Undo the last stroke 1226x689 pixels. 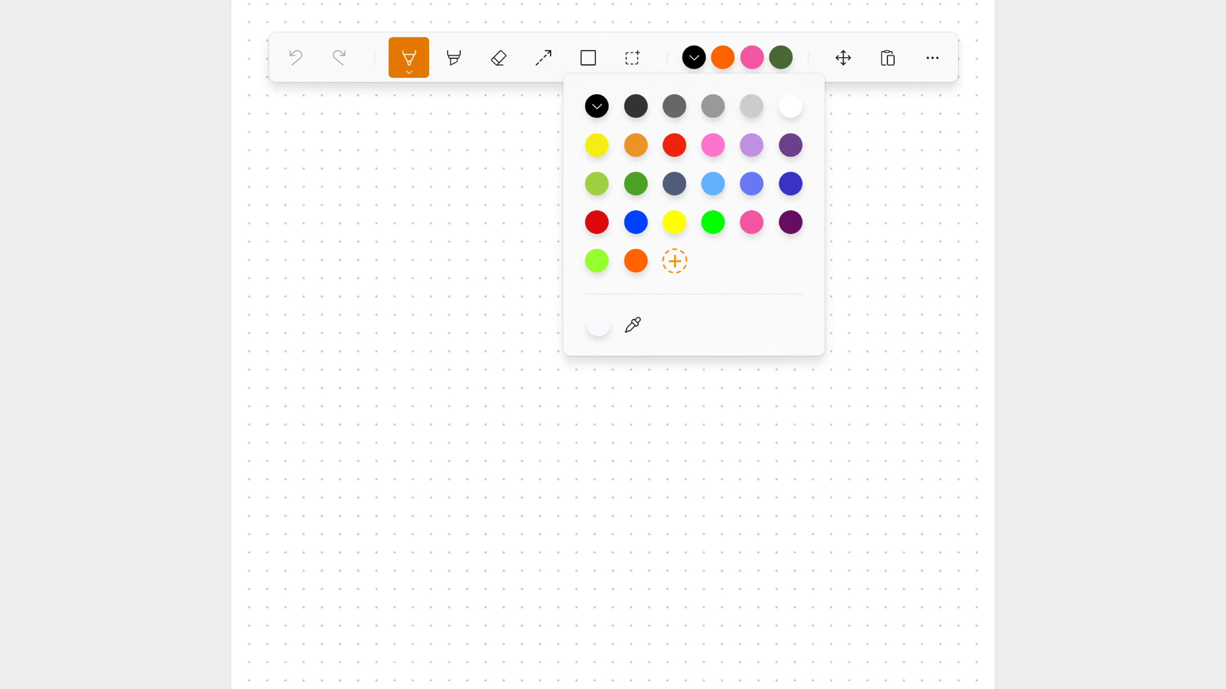(296, 57)
